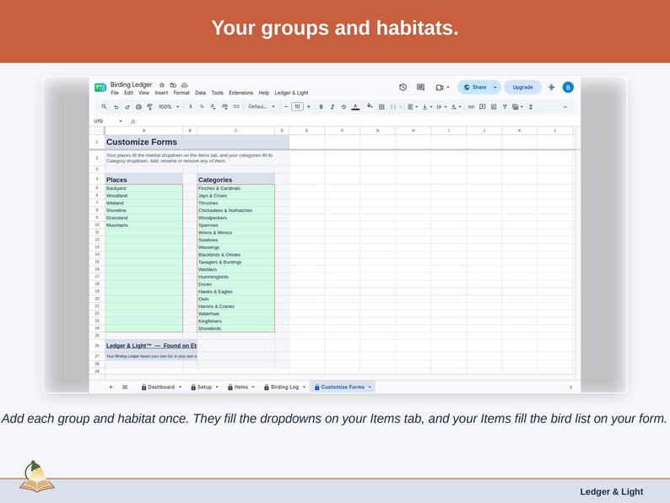Image resolution: width=670 pixels, height=503 pixels.
Task: Open the zoom 100% dropdown
Action: coord(169,107)
